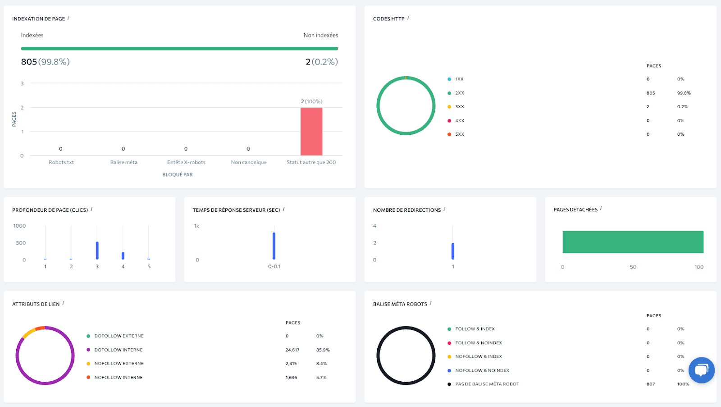Select the 5XX legend dot
The image size is (721, 407).
[x=449, y=134]
